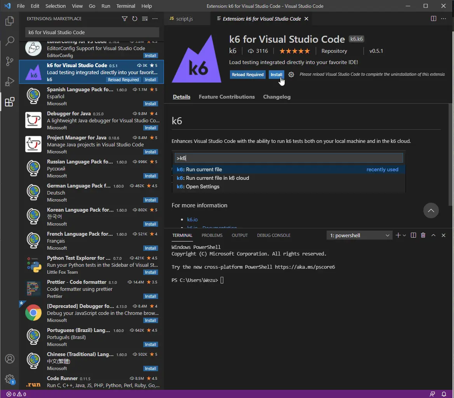Maximize the terminal panel with the chevron
This screenshot has width=454, height=398.
click(x=433, y=235)
